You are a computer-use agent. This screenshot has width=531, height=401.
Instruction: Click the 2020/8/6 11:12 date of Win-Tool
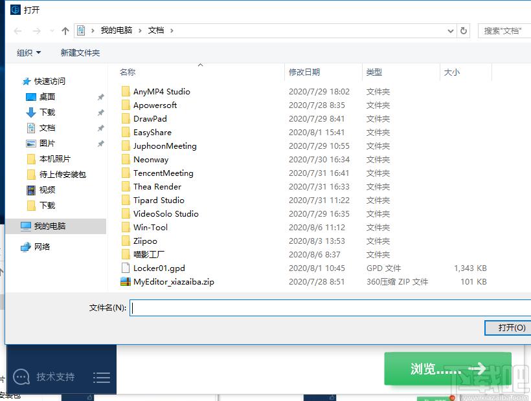pyautogui.click(x=317, y=227)
